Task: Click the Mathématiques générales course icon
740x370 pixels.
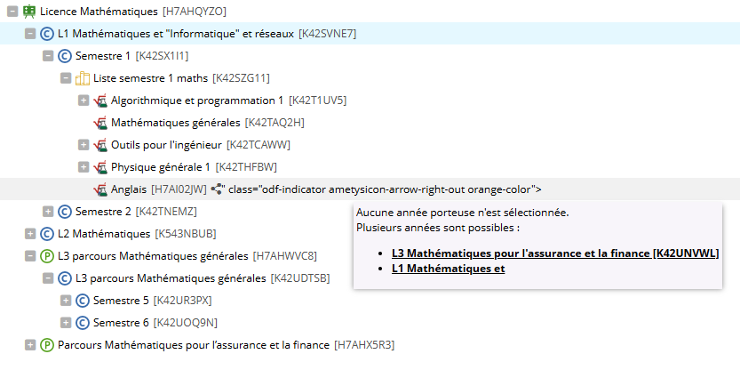Action: pyautogui.click(x=100, y=123)
